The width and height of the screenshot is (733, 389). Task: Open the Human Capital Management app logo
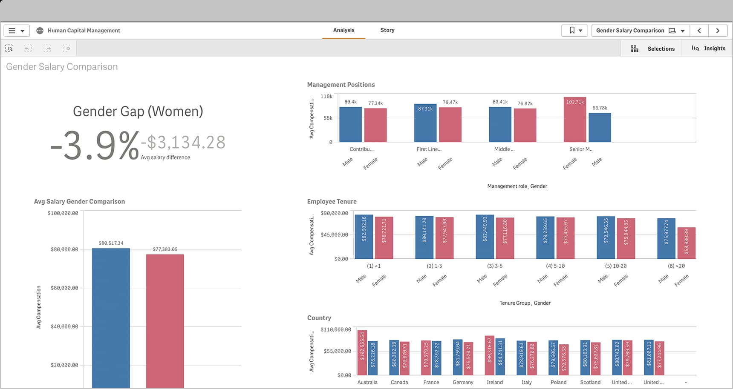click(40, 30)
